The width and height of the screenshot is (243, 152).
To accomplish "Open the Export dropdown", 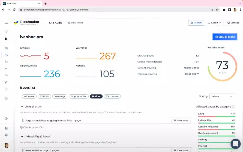I will tap(214, 23).
